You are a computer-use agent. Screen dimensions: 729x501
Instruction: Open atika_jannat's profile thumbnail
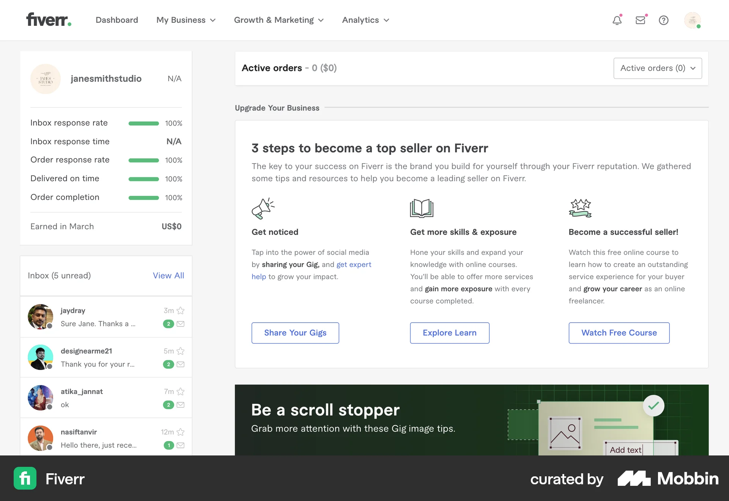pyautogui.click(x=40, y=398)
